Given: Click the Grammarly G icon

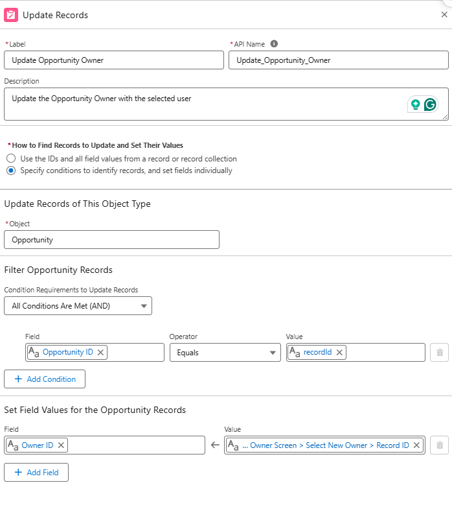Looking at the screenshot, I should pyautogui.click(x=430, y=104).
